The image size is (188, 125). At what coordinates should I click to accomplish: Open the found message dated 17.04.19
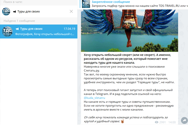[39, 32]
